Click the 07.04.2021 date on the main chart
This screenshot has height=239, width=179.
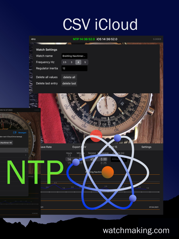pyautogui.click(x=154, y=207)
